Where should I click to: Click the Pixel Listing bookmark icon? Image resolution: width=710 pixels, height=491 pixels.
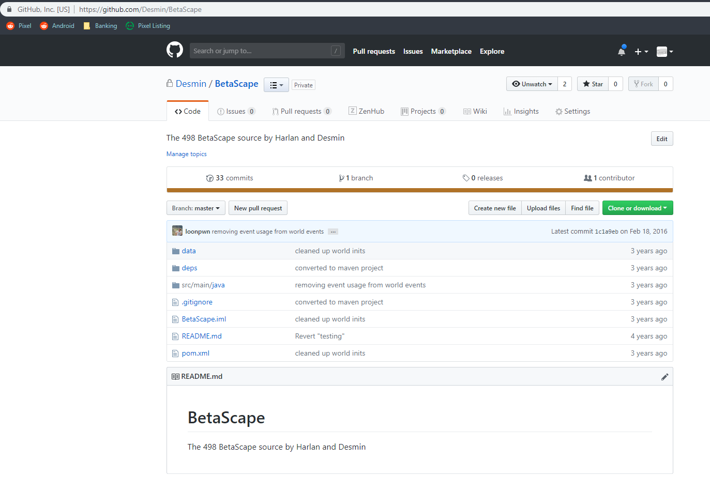coord(130,26)
